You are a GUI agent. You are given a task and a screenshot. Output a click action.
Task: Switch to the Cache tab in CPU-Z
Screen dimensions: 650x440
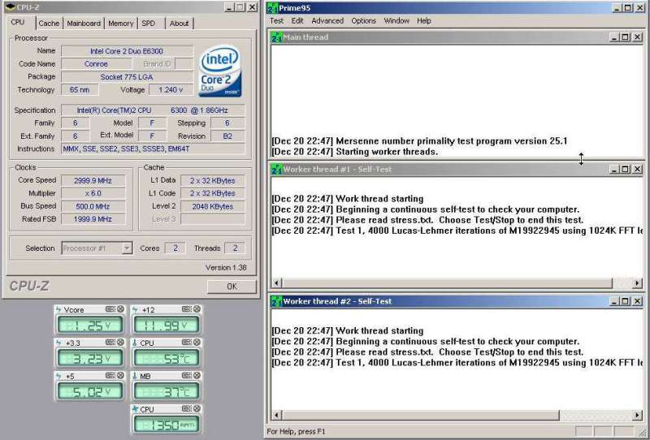coord(49,24)
